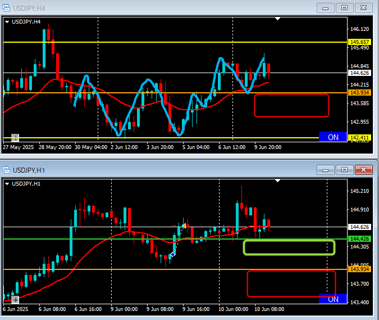Click the 3 Jun 20:00 time label in H4
This screenshot has width=379, height=320.
[160, 147]
